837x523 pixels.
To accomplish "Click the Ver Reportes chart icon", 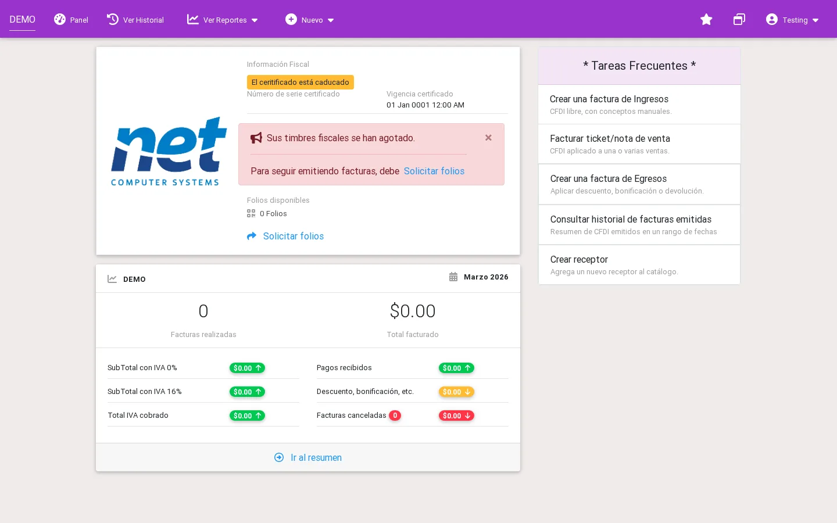I will point(193,19).
